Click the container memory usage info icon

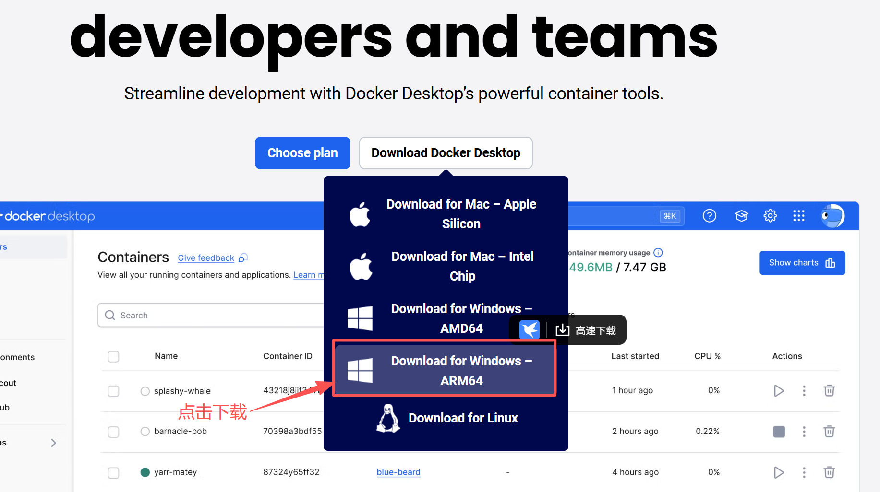[x=658, y=253]
